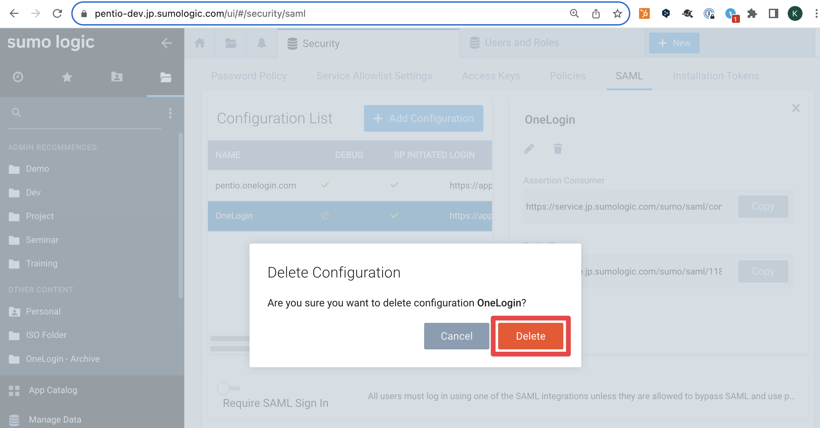Open Installation Tokens subtab
820x428 pixels.
click(716, 76)
